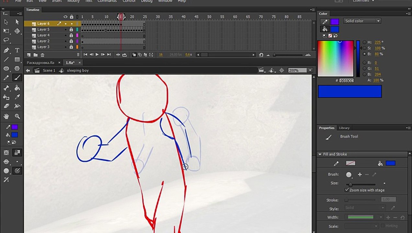Image resolution: width=412 pixels, height=233 pixels.
Task: Open the Properties tab
Action: [x=326, y=128]
